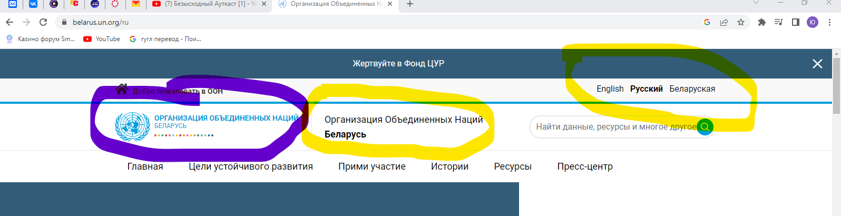Dismiss the donation banner with X
The height and width of the screenshot is (216, 841).
817,64
